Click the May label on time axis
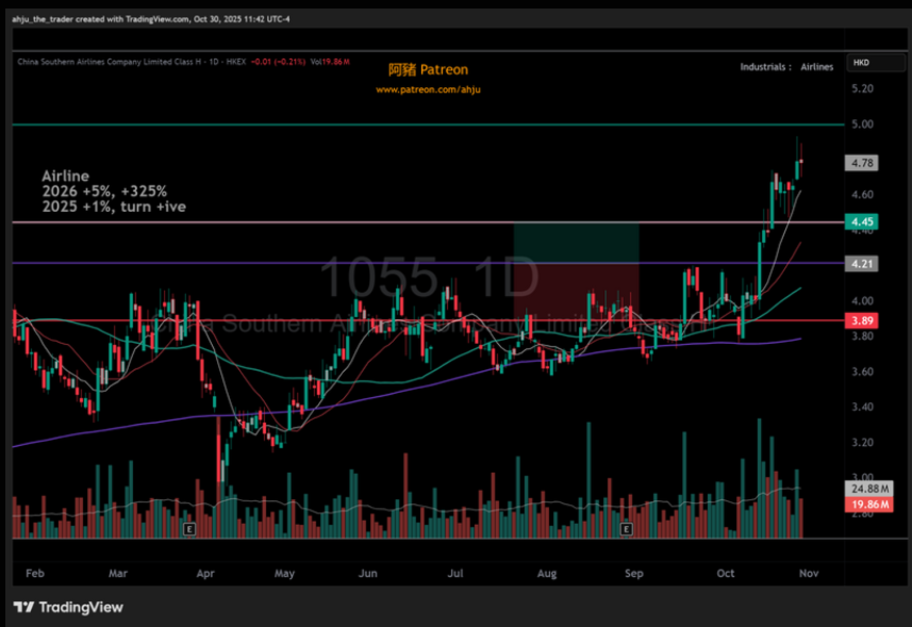The height and width of the screenshot is (627, 912). [284, 573]
